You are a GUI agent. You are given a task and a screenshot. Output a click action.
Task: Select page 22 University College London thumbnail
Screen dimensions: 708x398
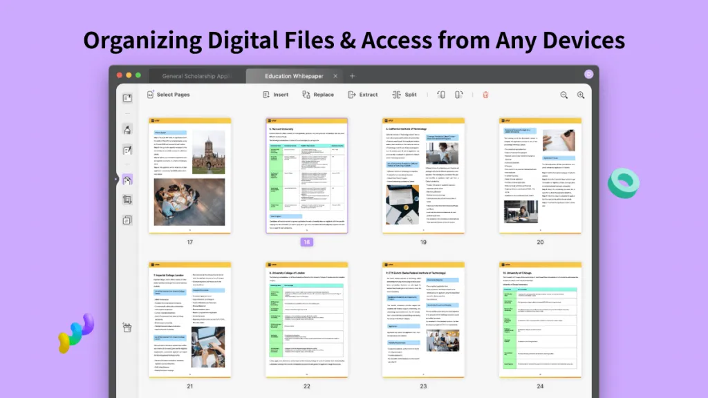tap(306, 319)
